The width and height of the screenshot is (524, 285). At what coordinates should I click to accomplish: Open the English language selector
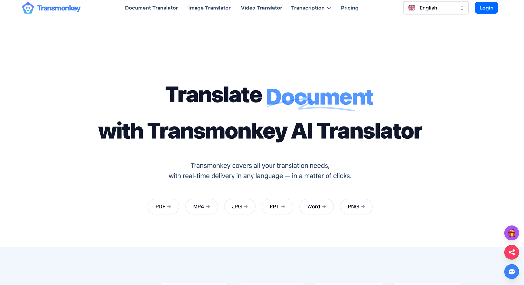click(x=436, y=8)
